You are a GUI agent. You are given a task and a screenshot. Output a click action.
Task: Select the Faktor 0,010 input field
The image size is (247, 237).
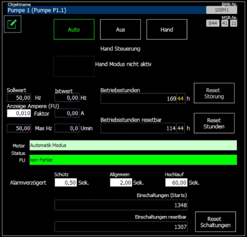tap(19, 113)
